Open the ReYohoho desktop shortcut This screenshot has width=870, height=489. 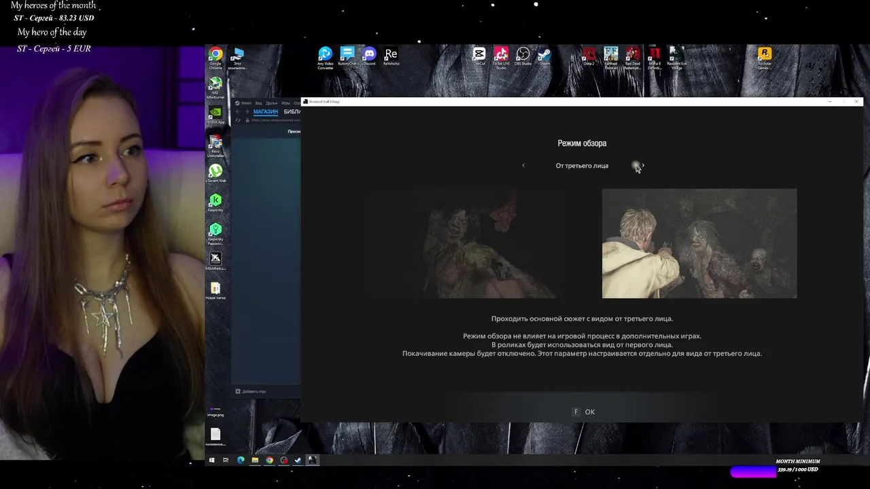(x=391, y=57)
